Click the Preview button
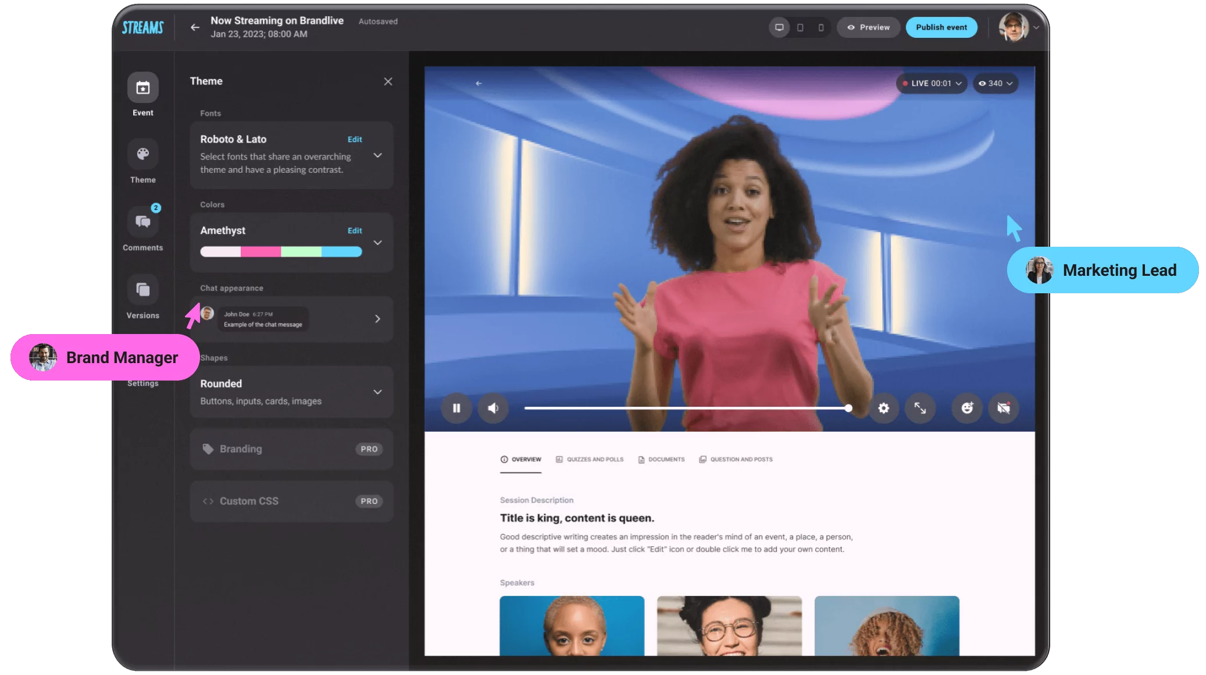Viewport: 1206px width, 675px height. 869,27
